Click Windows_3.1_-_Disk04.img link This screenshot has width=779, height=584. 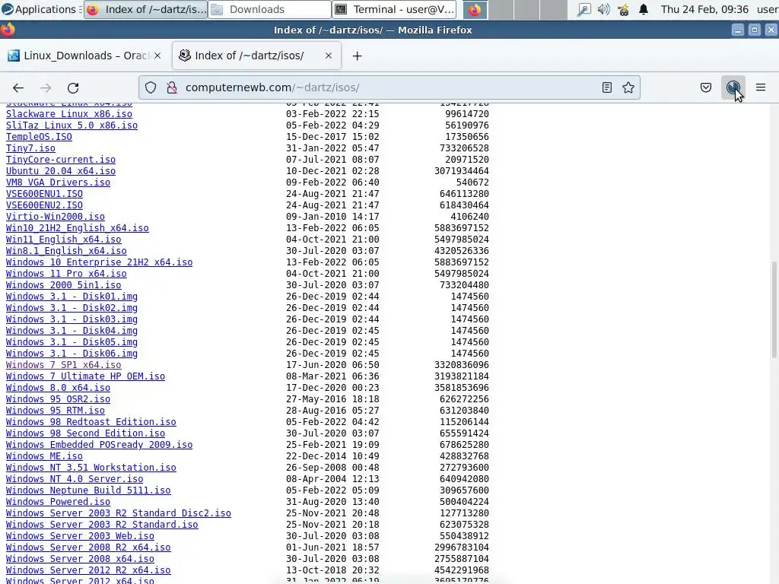(72, 331)
